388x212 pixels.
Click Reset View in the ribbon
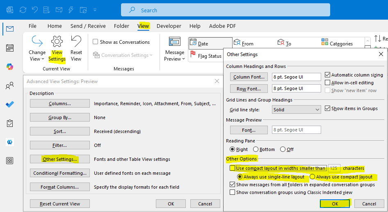76,48
